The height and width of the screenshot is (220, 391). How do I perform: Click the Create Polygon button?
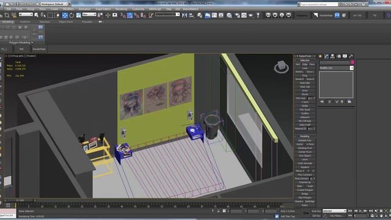305,190
